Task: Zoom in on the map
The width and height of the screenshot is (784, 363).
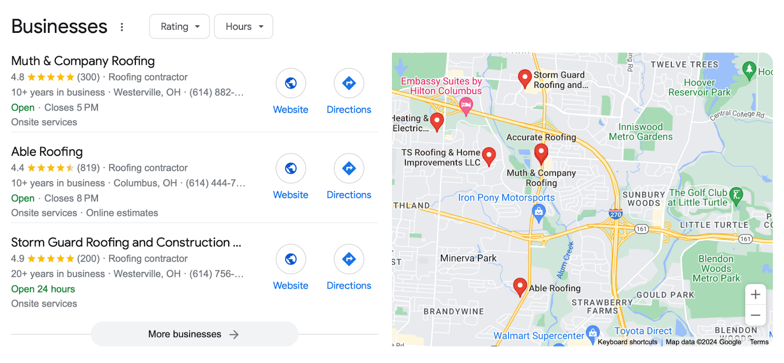Action: point(756,294)
